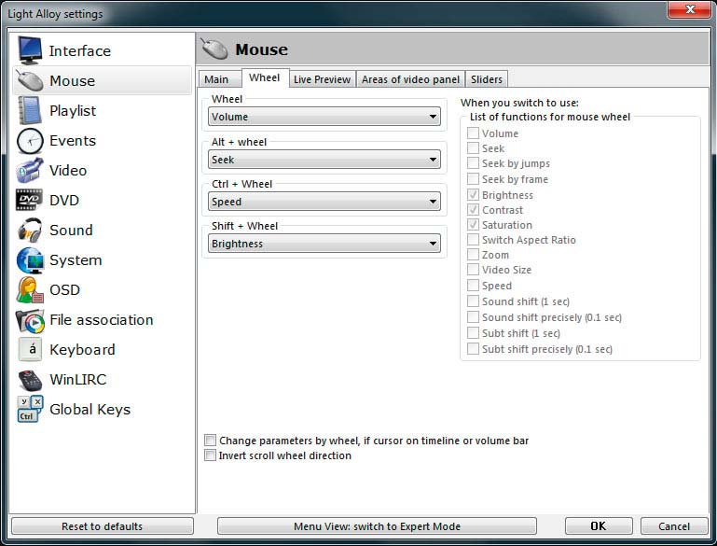The image size is (717, 546).
Task: Open the OSD person icon
Action: click(x=30, y=289)
